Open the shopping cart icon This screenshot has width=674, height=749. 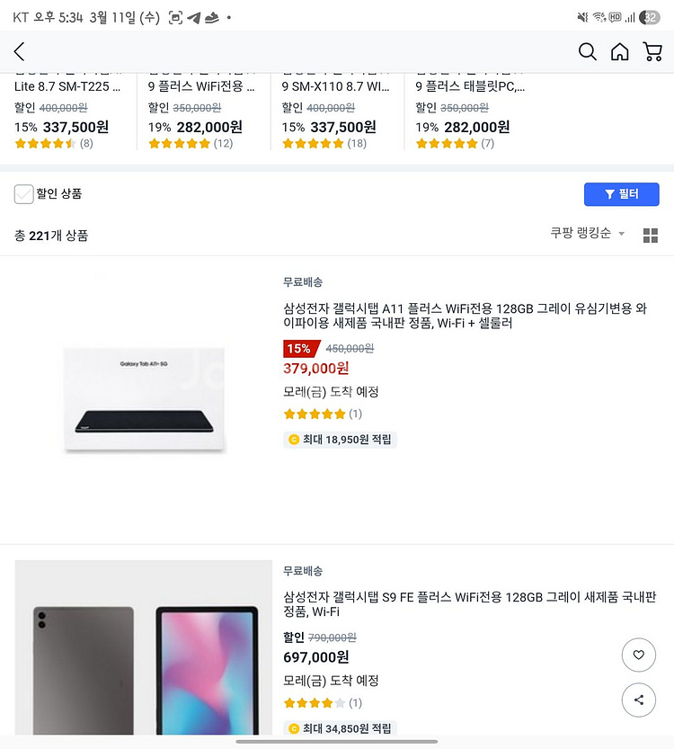[x=652, y=52]
